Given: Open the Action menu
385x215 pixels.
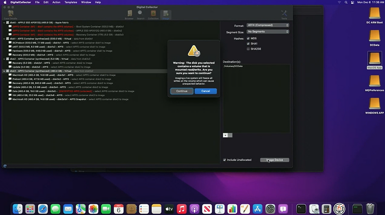Looking at the screenshot, I should [x=56, y=2].
